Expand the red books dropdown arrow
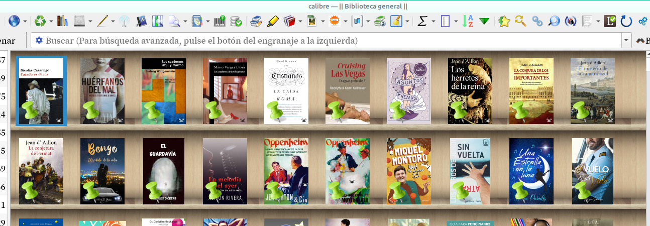 (300, 22)
